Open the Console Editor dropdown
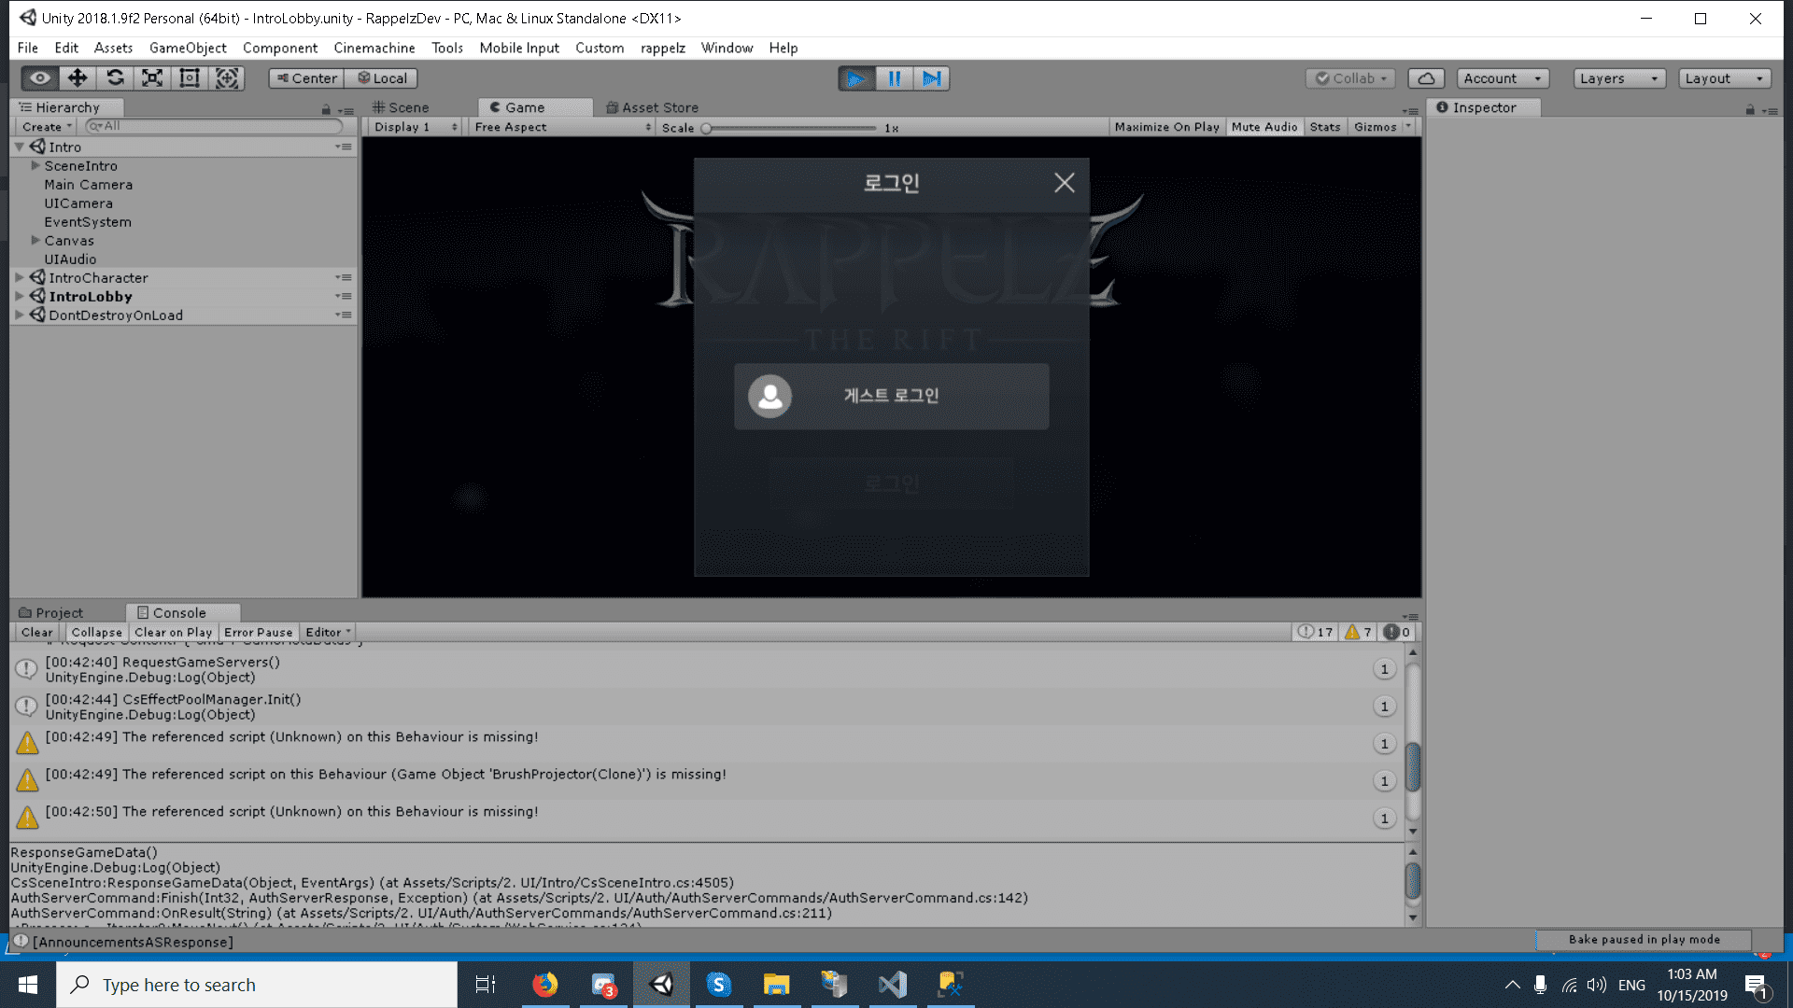The image size is (1793, 1008). pyautogui.click(x=328, y=632)
